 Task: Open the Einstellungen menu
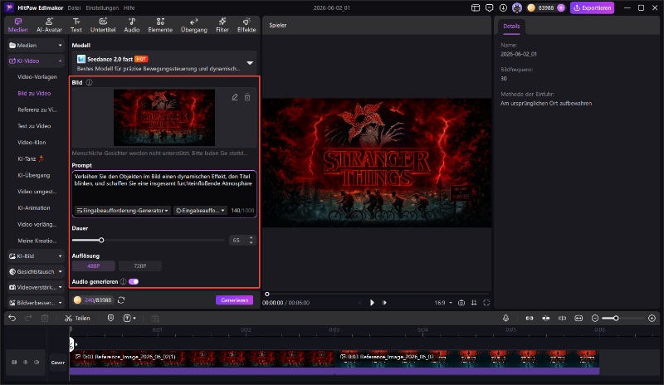coord(102,7)
